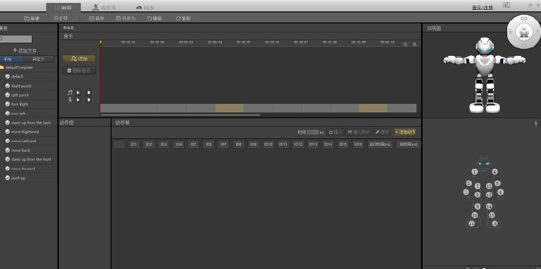
Task: Select servo joint 14 on robot diagram
Action: click(x=489, y=206)
